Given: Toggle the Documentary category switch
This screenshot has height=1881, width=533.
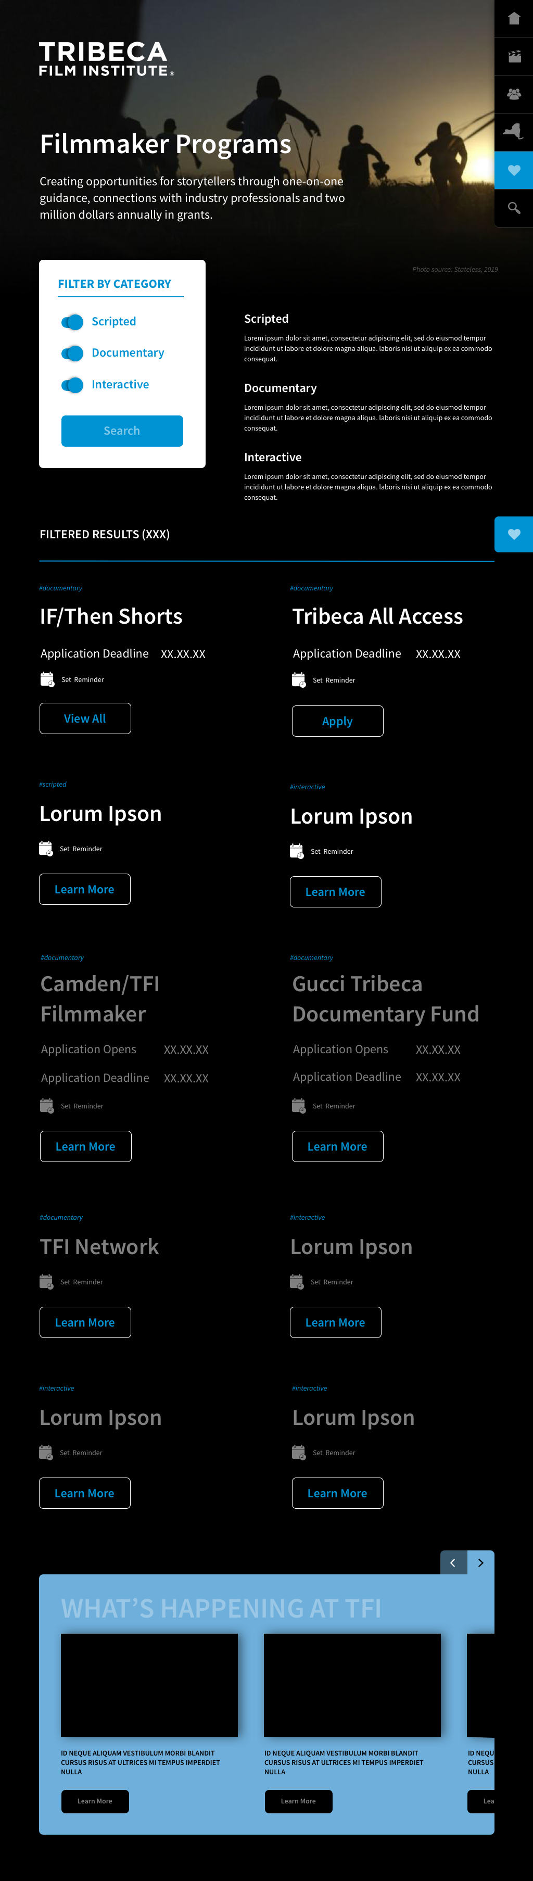Looking at the screenshot, I should 72,352.
